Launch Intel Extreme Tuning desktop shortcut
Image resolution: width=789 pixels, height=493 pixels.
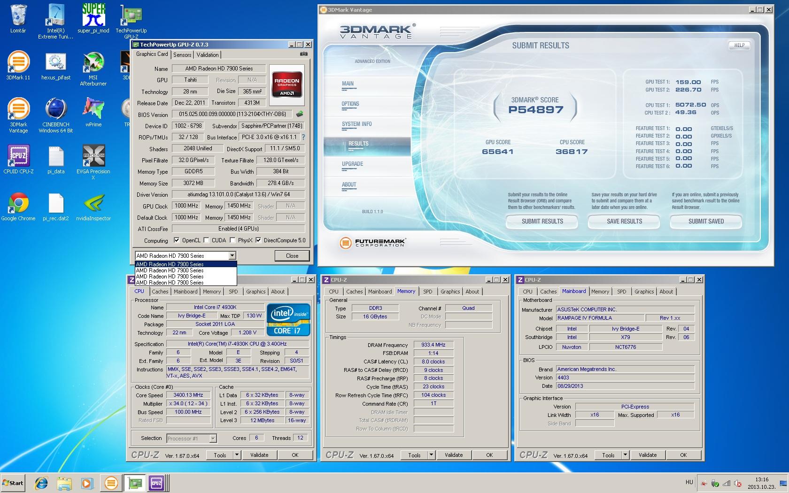[x=55, y=21]
